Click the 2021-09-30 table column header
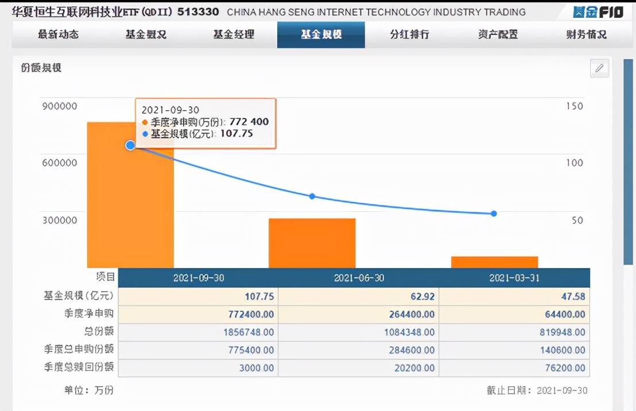The image size is (636, 411). (199, 278)
